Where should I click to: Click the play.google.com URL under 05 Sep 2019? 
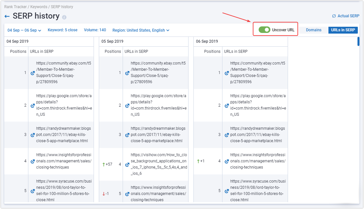(x=159, y=105)
